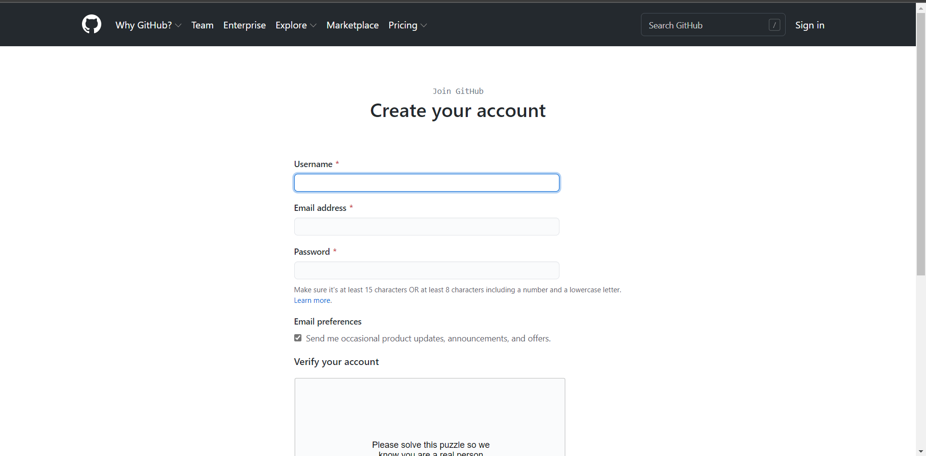This screenshot has width=926, height=456.
Task: Select the Team menu item
Action: (x=202, y=25)
